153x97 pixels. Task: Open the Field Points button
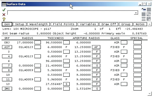64,24
